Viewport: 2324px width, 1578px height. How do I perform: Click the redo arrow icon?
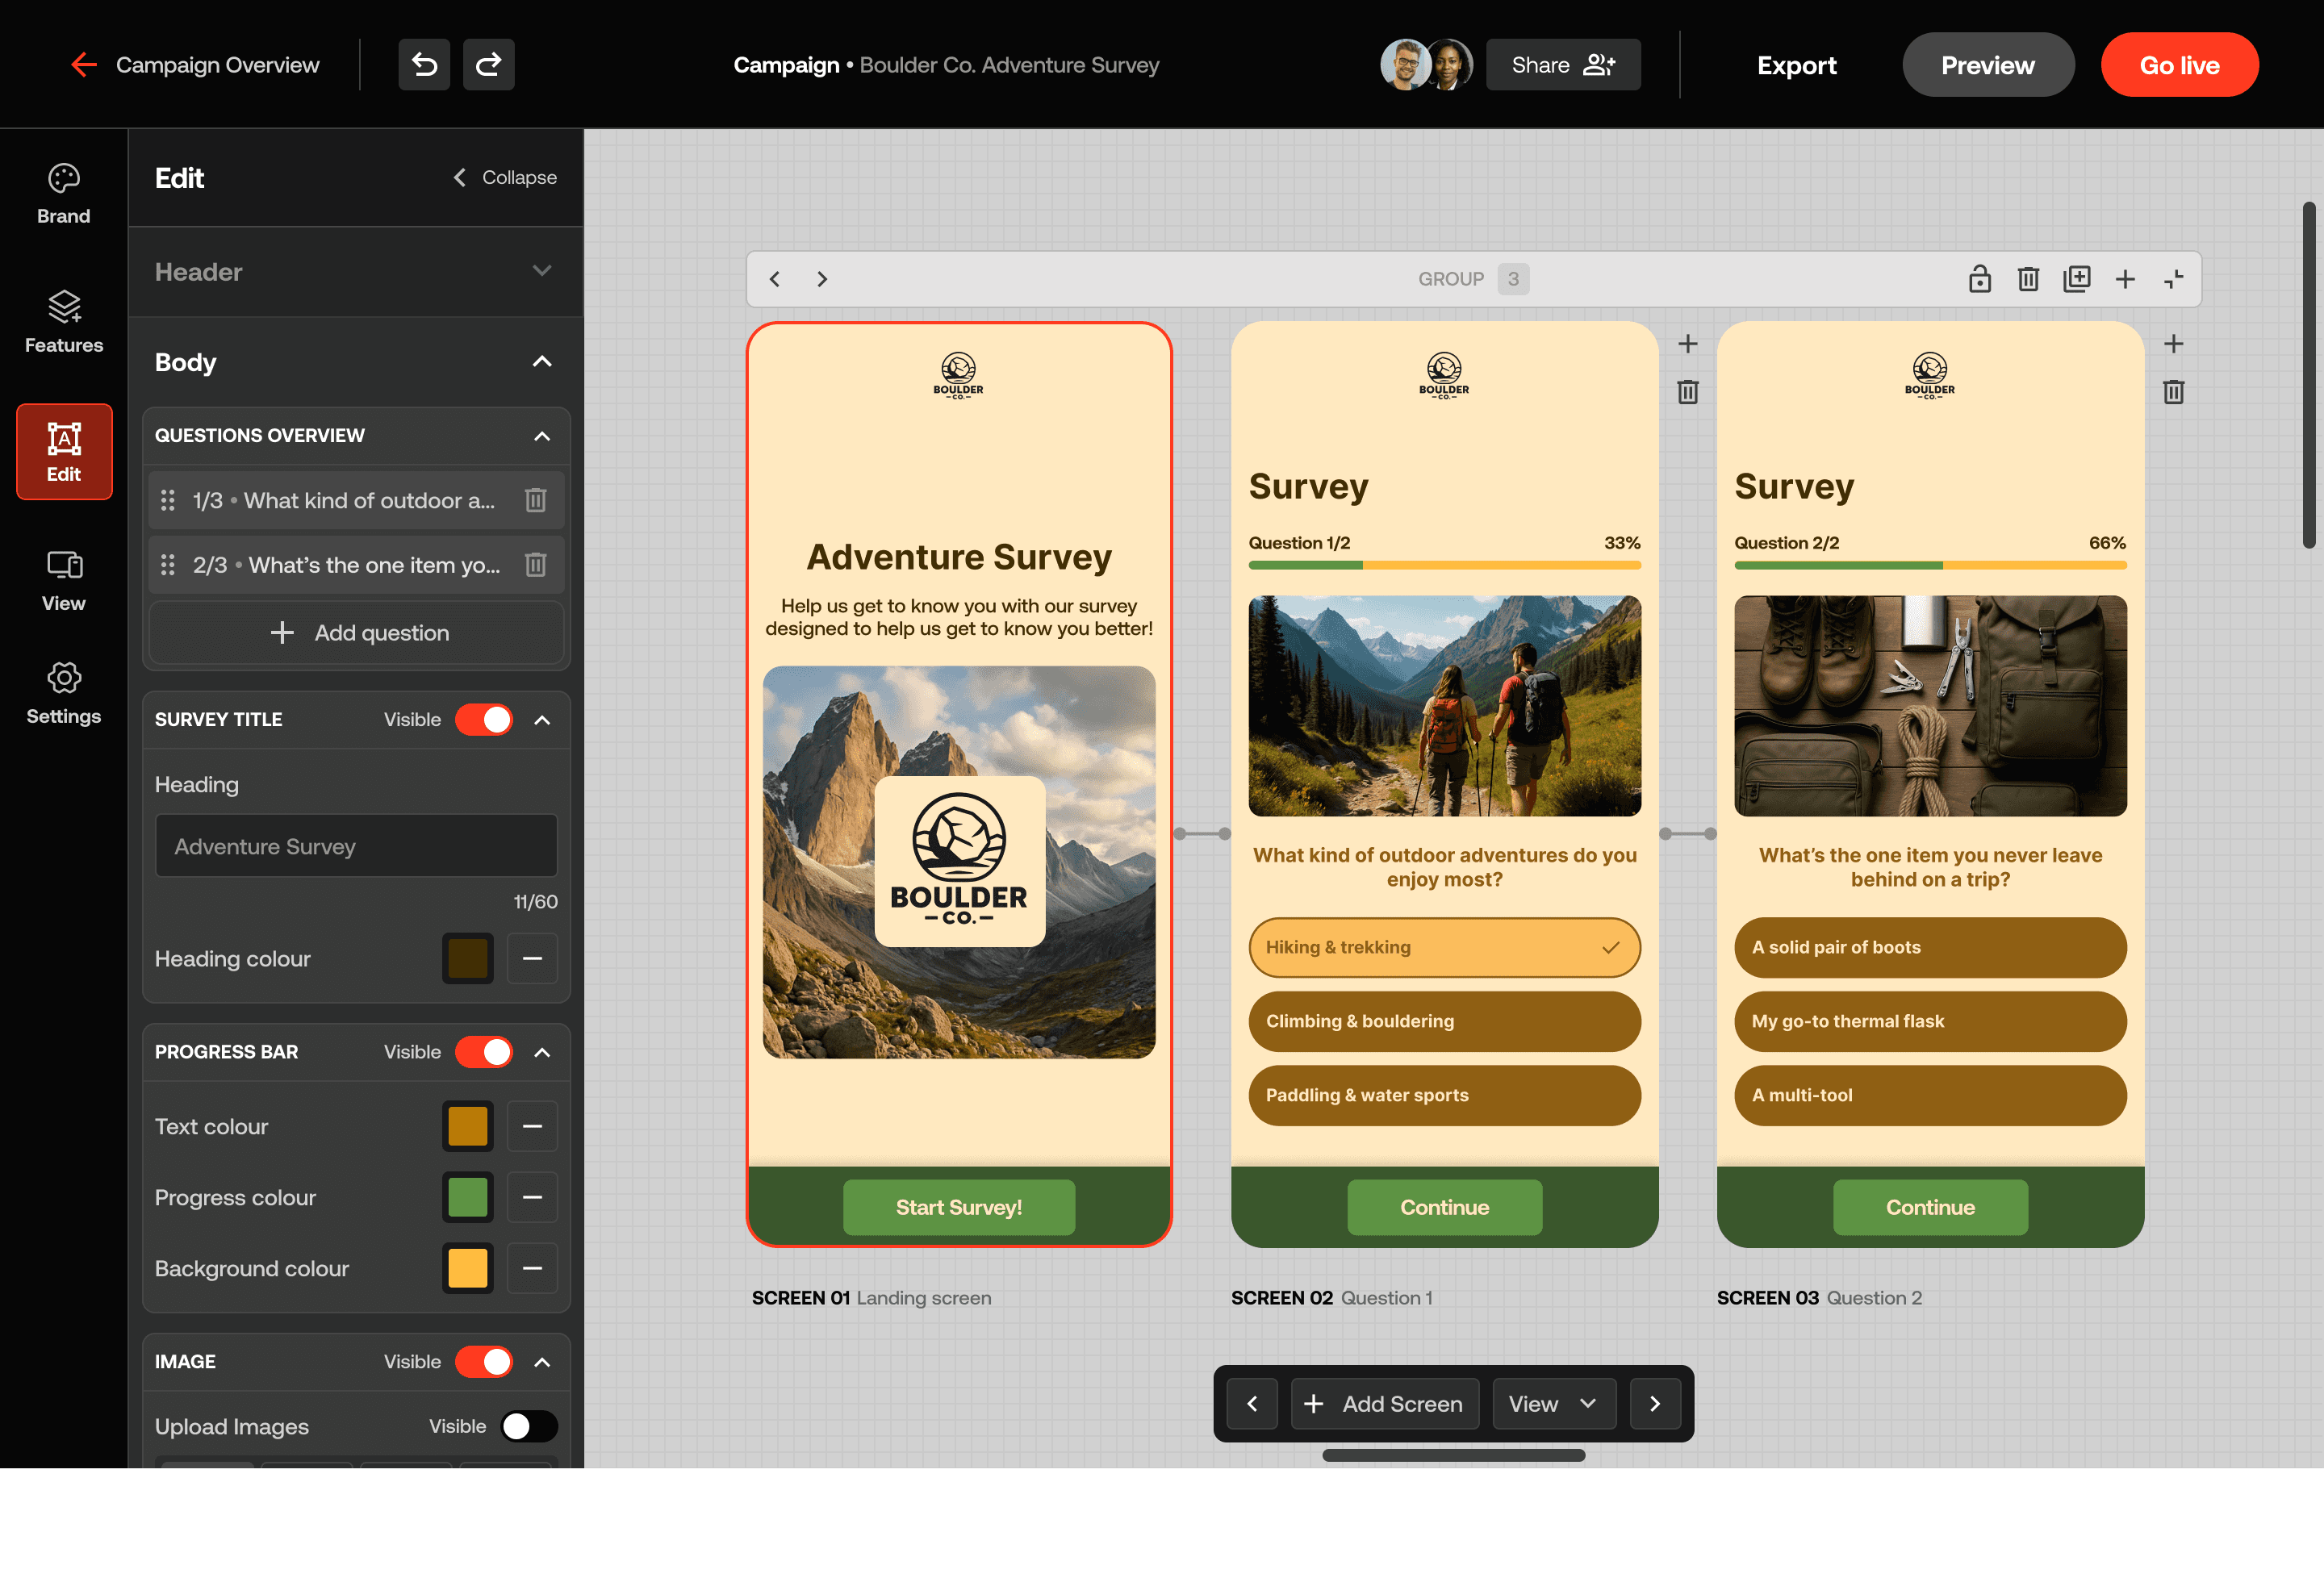pyautogui.click(x=488, y=65)
